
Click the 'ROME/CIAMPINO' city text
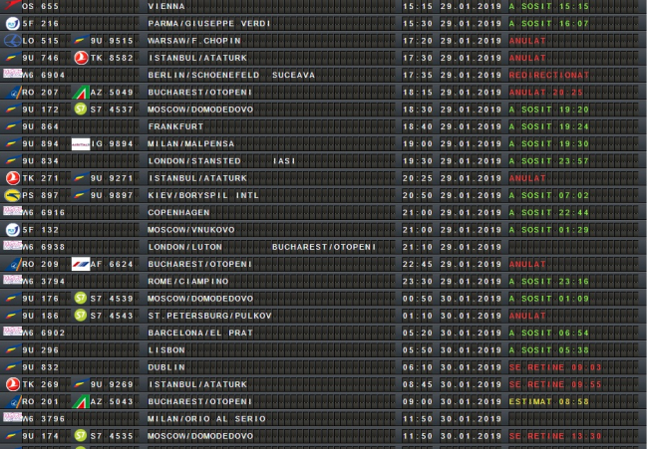coord(188,282)
